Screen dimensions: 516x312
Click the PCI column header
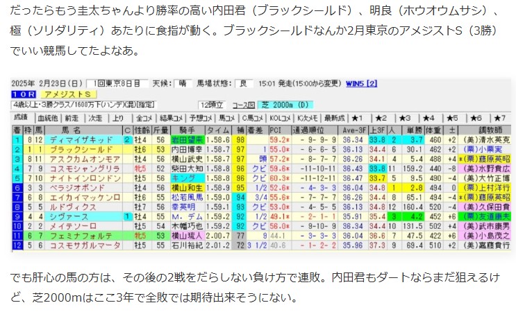click(x=277, y=130)
